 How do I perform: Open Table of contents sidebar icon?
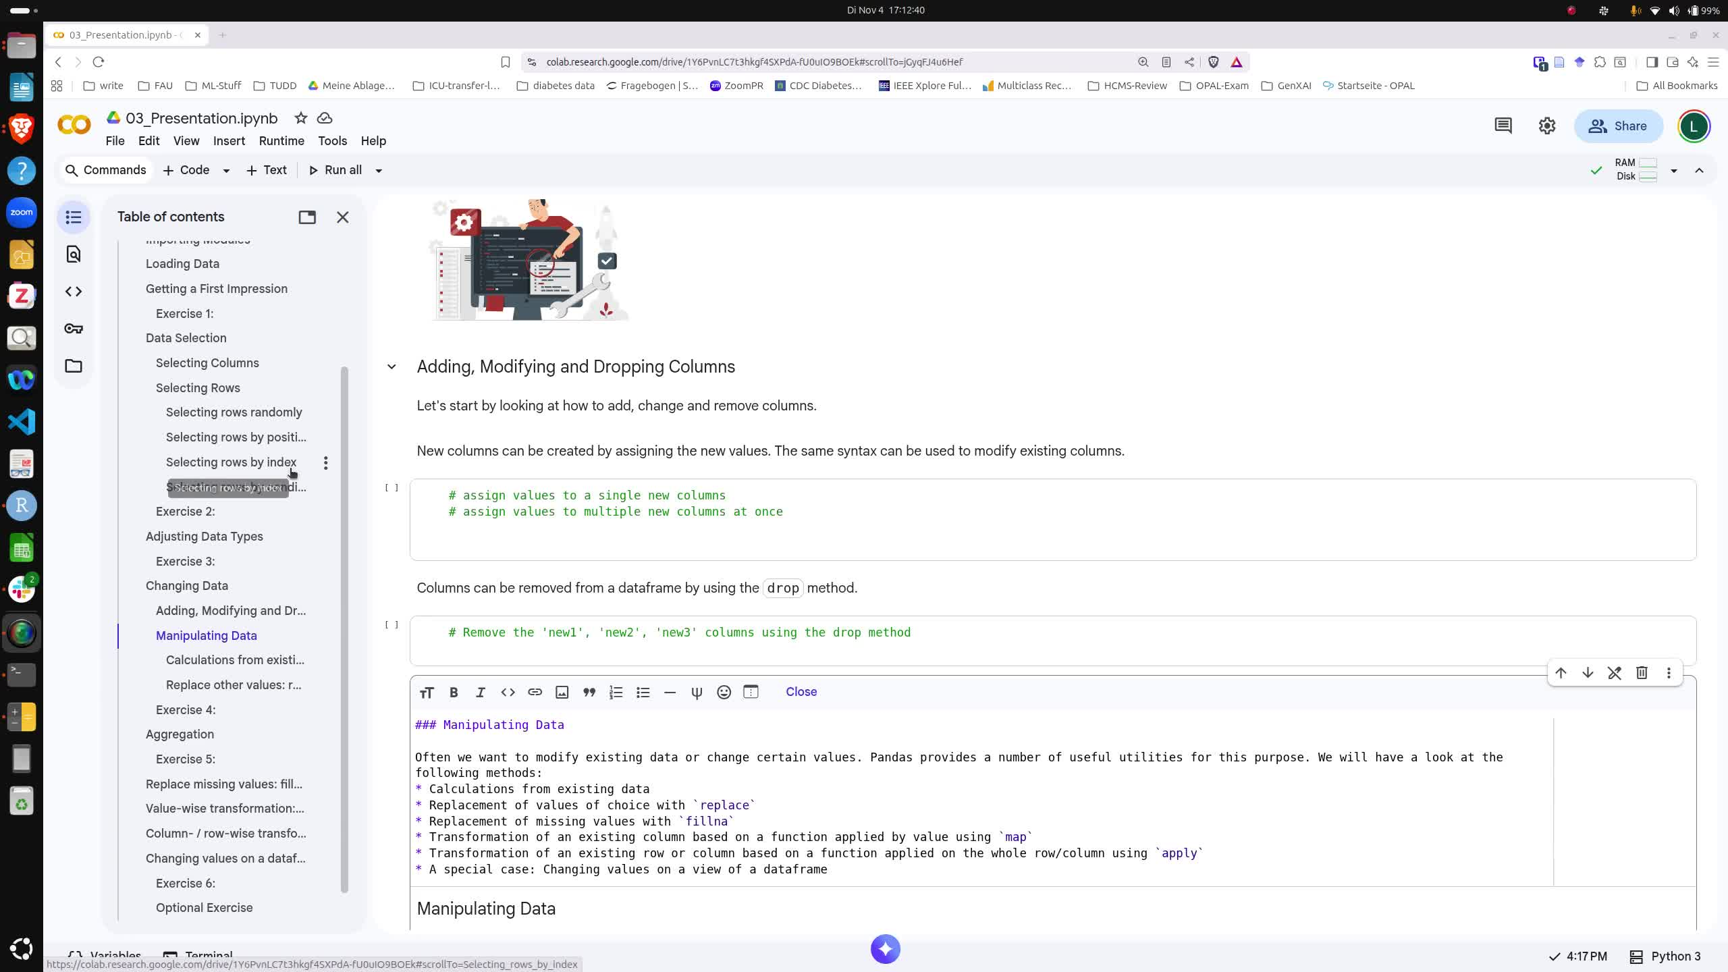[74, 217]
